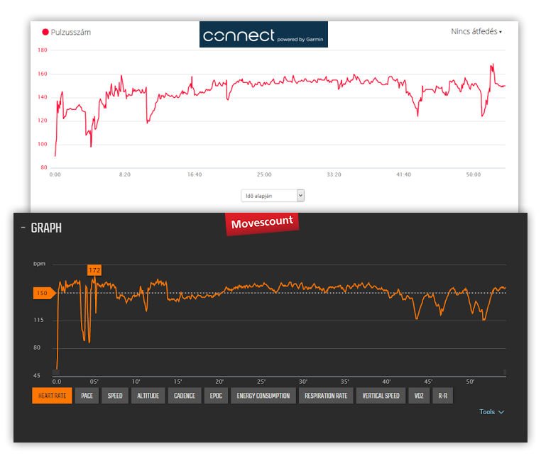The height and width of the screenshot is (456, 541).
Task: Select the CADENCE tab
Action: point(185,396)
